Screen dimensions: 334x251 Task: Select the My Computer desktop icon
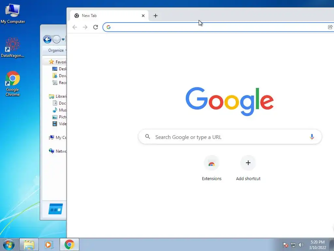(13, 13)
